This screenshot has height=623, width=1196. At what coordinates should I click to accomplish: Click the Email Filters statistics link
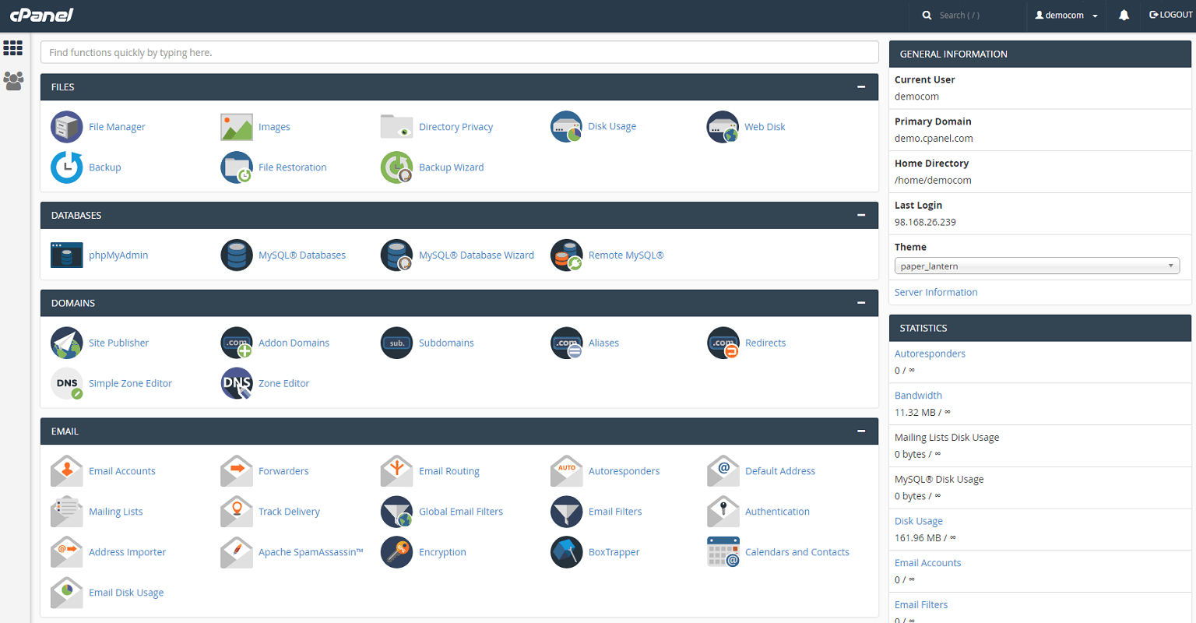pyautogui.click(x=921, y=605)
